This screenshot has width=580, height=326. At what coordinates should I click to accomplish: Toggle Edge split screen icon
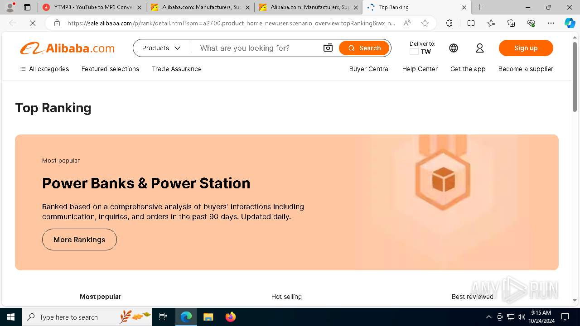click(x=471, y=23)
